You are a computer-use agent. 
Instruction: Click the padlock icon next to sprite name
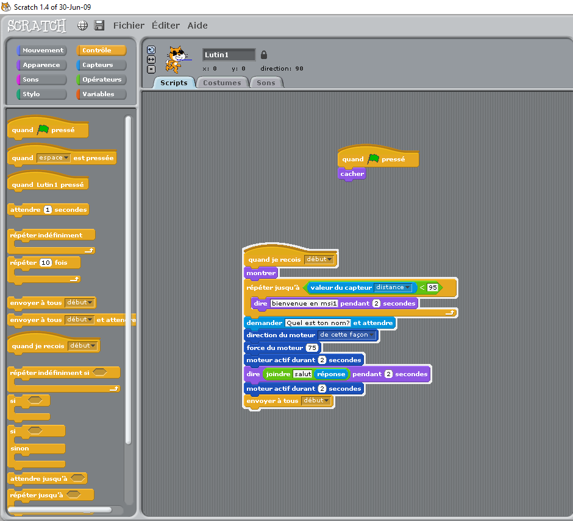pyautogui.click(x=264, y=55)
